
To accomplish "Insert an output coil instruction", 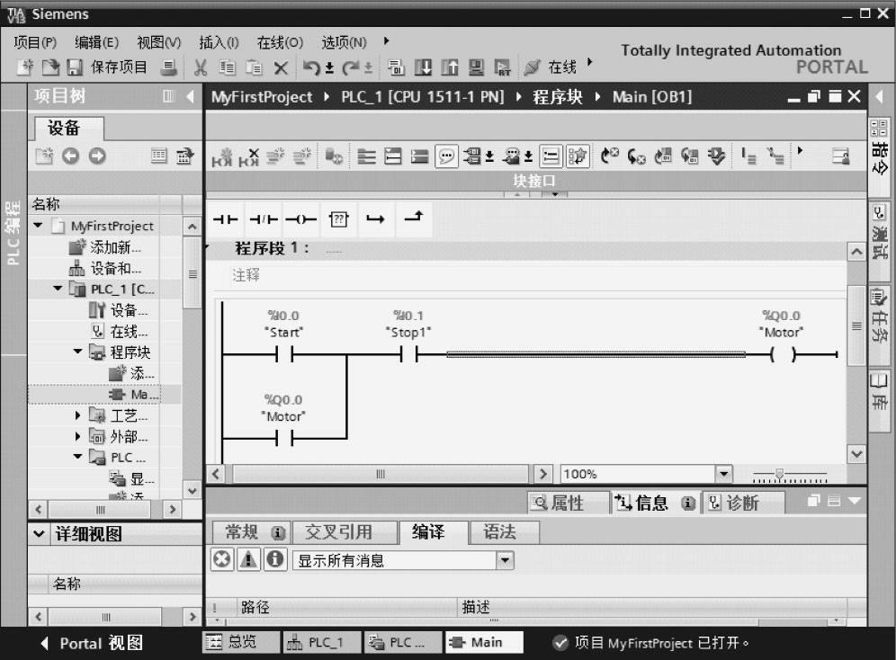I will click(x=301, y=219).
